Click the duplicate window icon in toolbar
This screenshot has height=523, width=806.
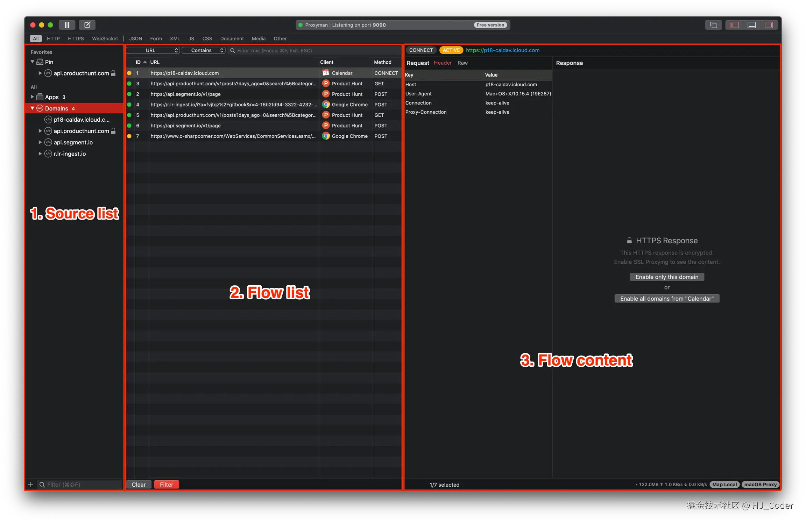tap(713, 25)
